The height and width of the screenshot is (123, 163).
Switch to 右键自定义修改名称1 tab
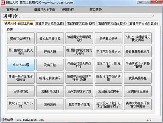[x=50, y=23]
